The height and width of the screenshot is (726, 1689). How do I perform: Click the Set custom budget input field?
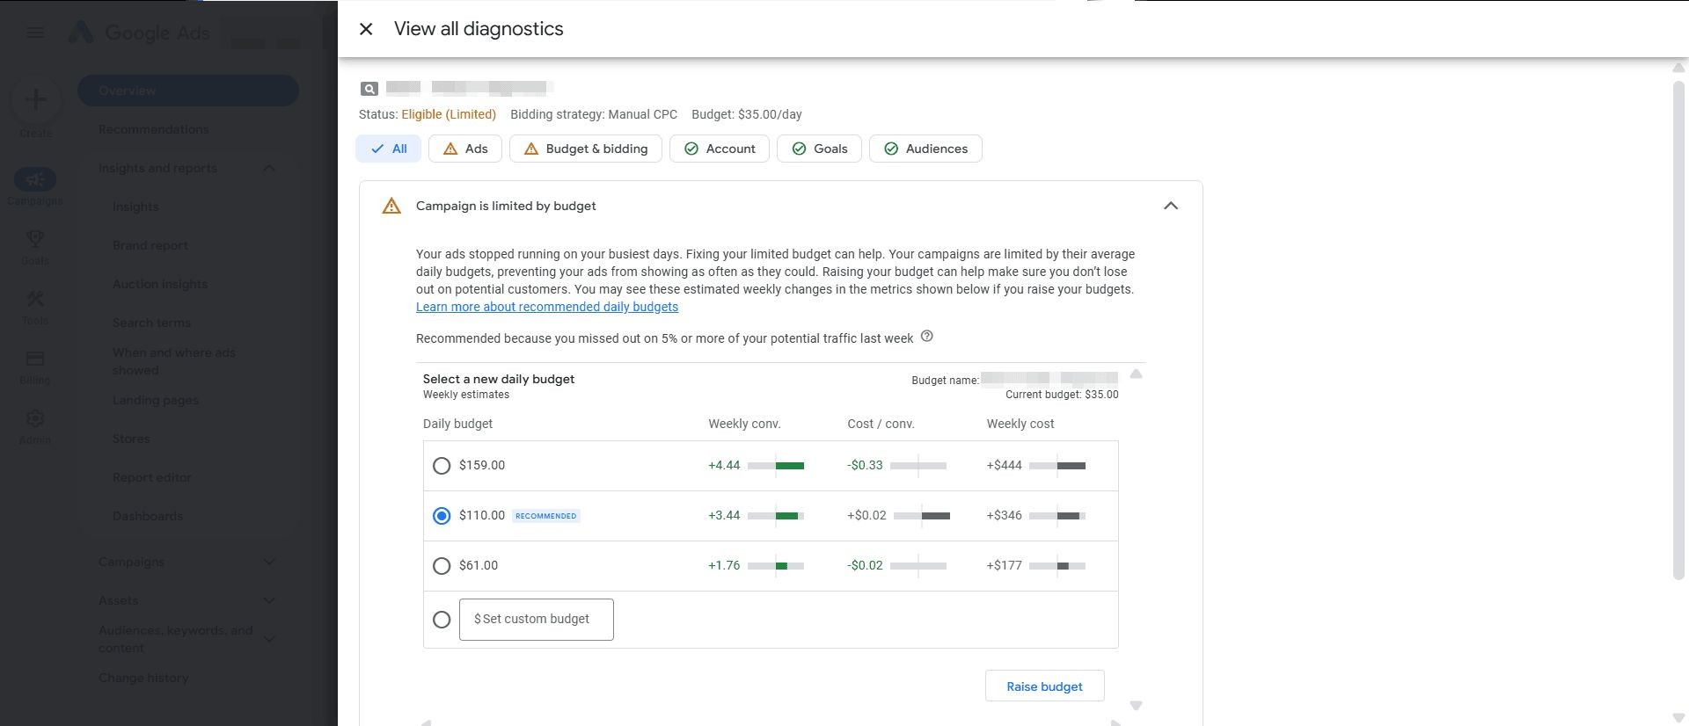pyautogui.click(x=537, y=620)
